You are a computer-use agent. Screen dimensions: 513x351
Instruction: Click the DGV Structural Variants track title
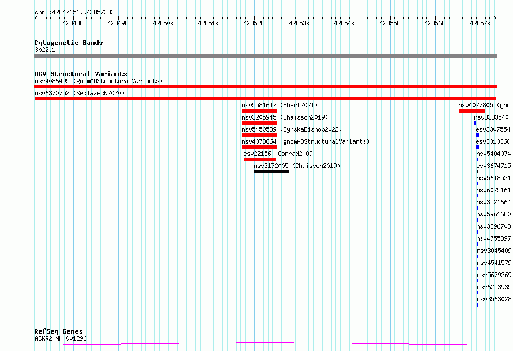tap(81, 74)
